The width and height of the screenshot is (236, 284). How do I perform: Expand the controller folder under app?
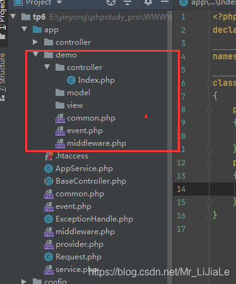click(x=35, y=42)
